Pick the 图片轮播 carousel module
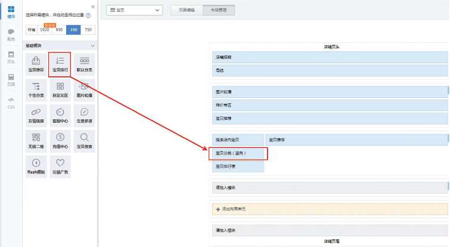The height and width of the screenshot is (247, 450). [x=85, y=89]
